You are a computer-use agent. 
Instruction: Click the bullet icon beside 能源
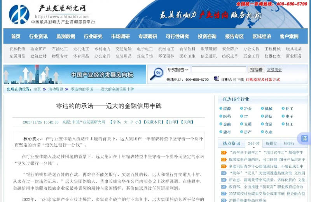click(x=220, y=109)
